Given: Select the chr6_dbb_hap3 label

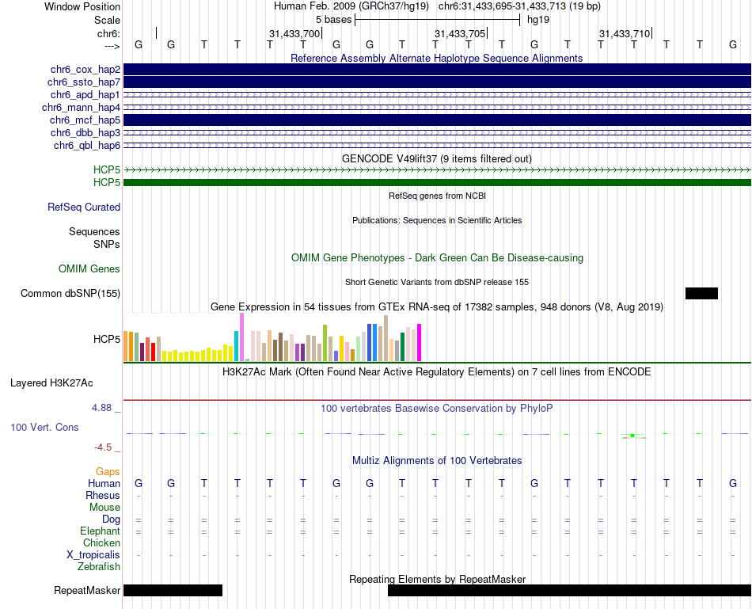Looking at the screenshot, I should (85, 132).
